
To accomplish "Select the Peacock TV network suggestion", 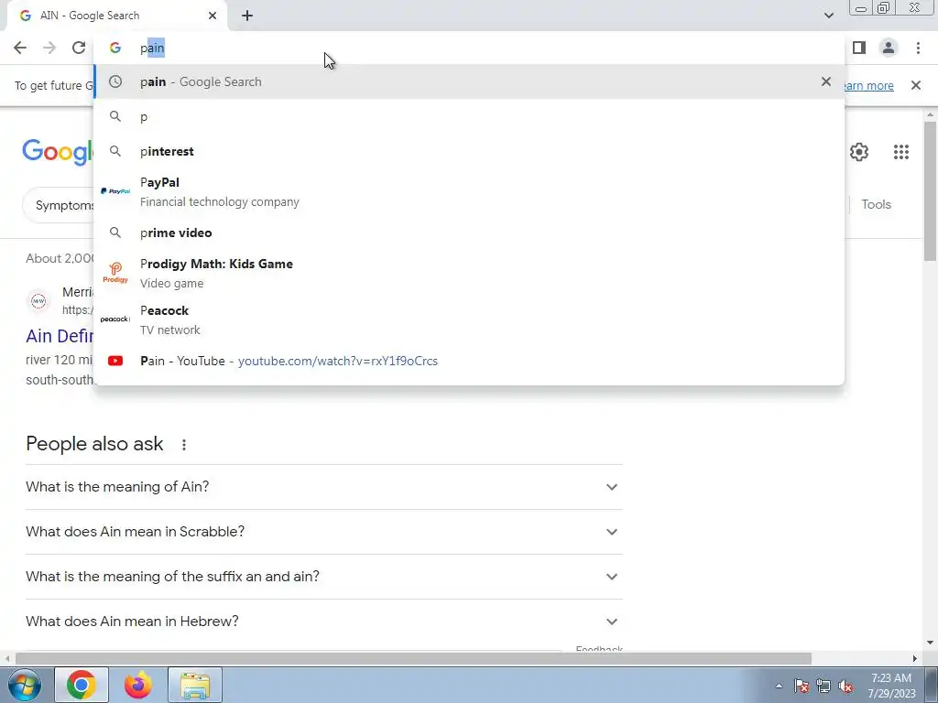I will (x=469, y=319).
